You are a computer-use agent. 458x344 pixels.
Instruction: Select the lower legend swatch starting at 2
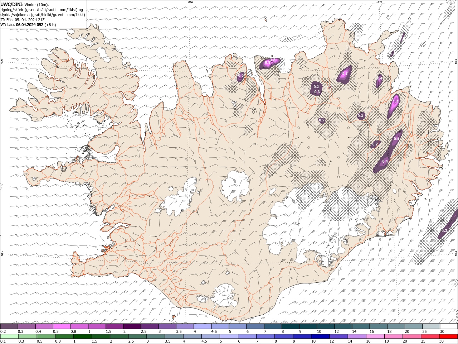click(x=119, y=336)
